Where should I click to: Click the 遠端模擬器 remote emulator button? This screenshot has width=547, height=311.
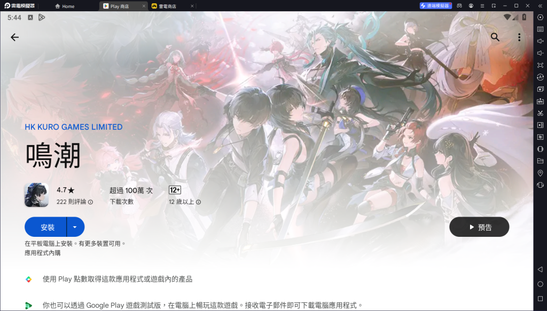click(x=436, y=6)
